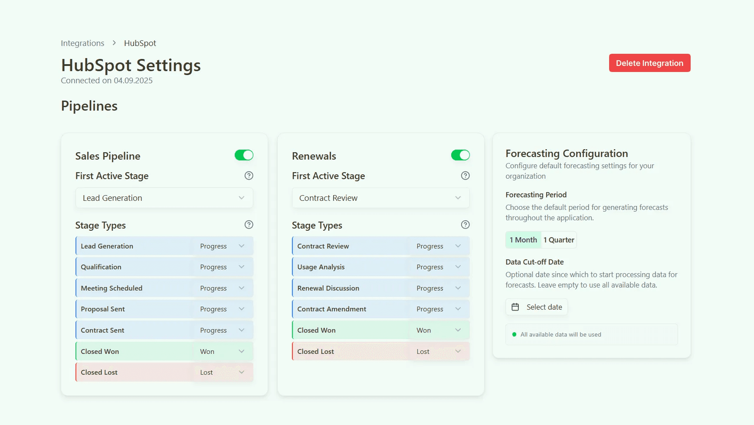Click the Pipelines section heading
The height and width of the screenshot is (425, 754).
click(x=89, y=106)
